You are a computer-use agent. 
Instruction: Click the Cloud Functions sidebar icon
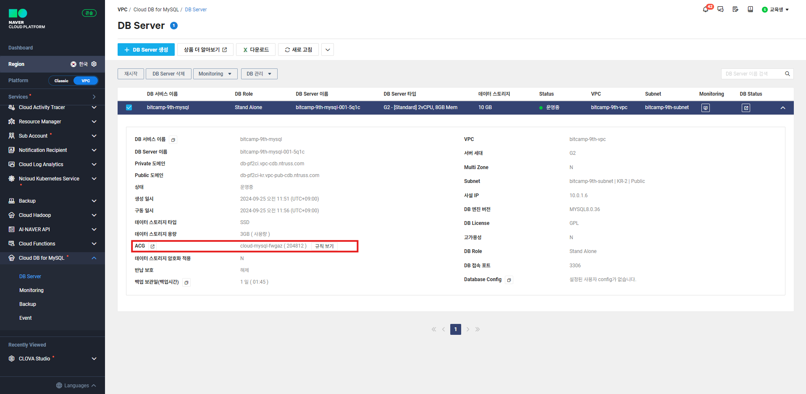pos(12,244)
